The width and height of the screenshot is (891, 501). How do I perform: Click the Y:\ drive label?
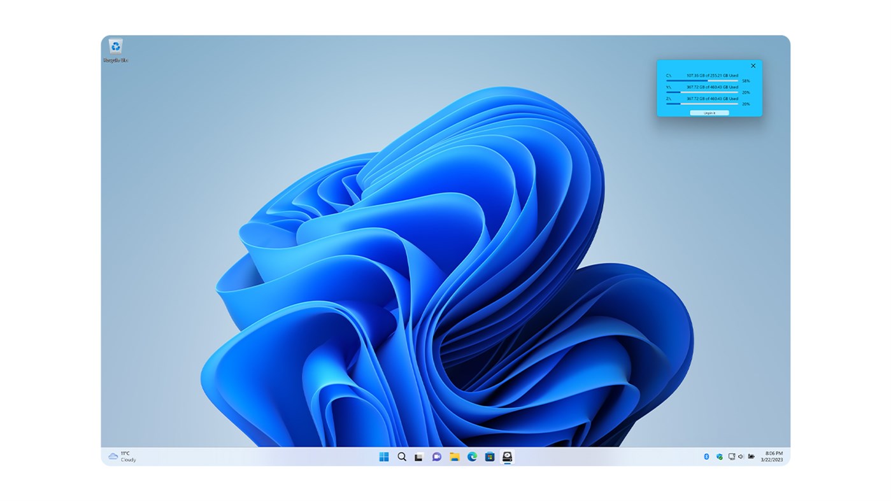point(669,87)
